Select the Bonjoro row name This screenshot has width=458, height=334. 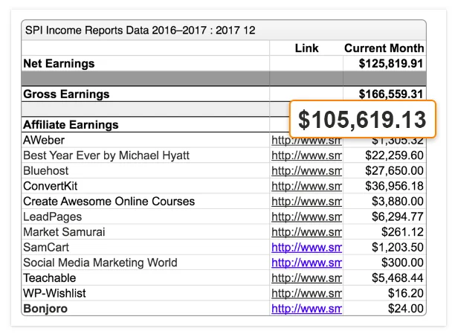45,309
